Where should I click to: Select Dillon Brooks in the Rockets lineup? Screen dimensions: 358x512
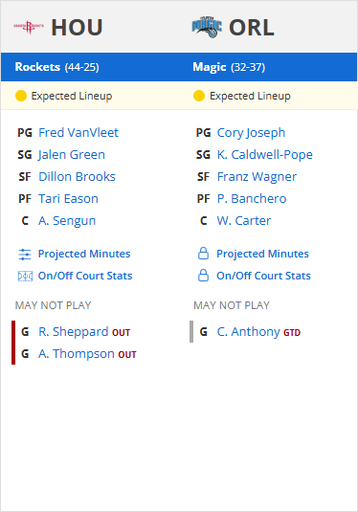[77, 177]
